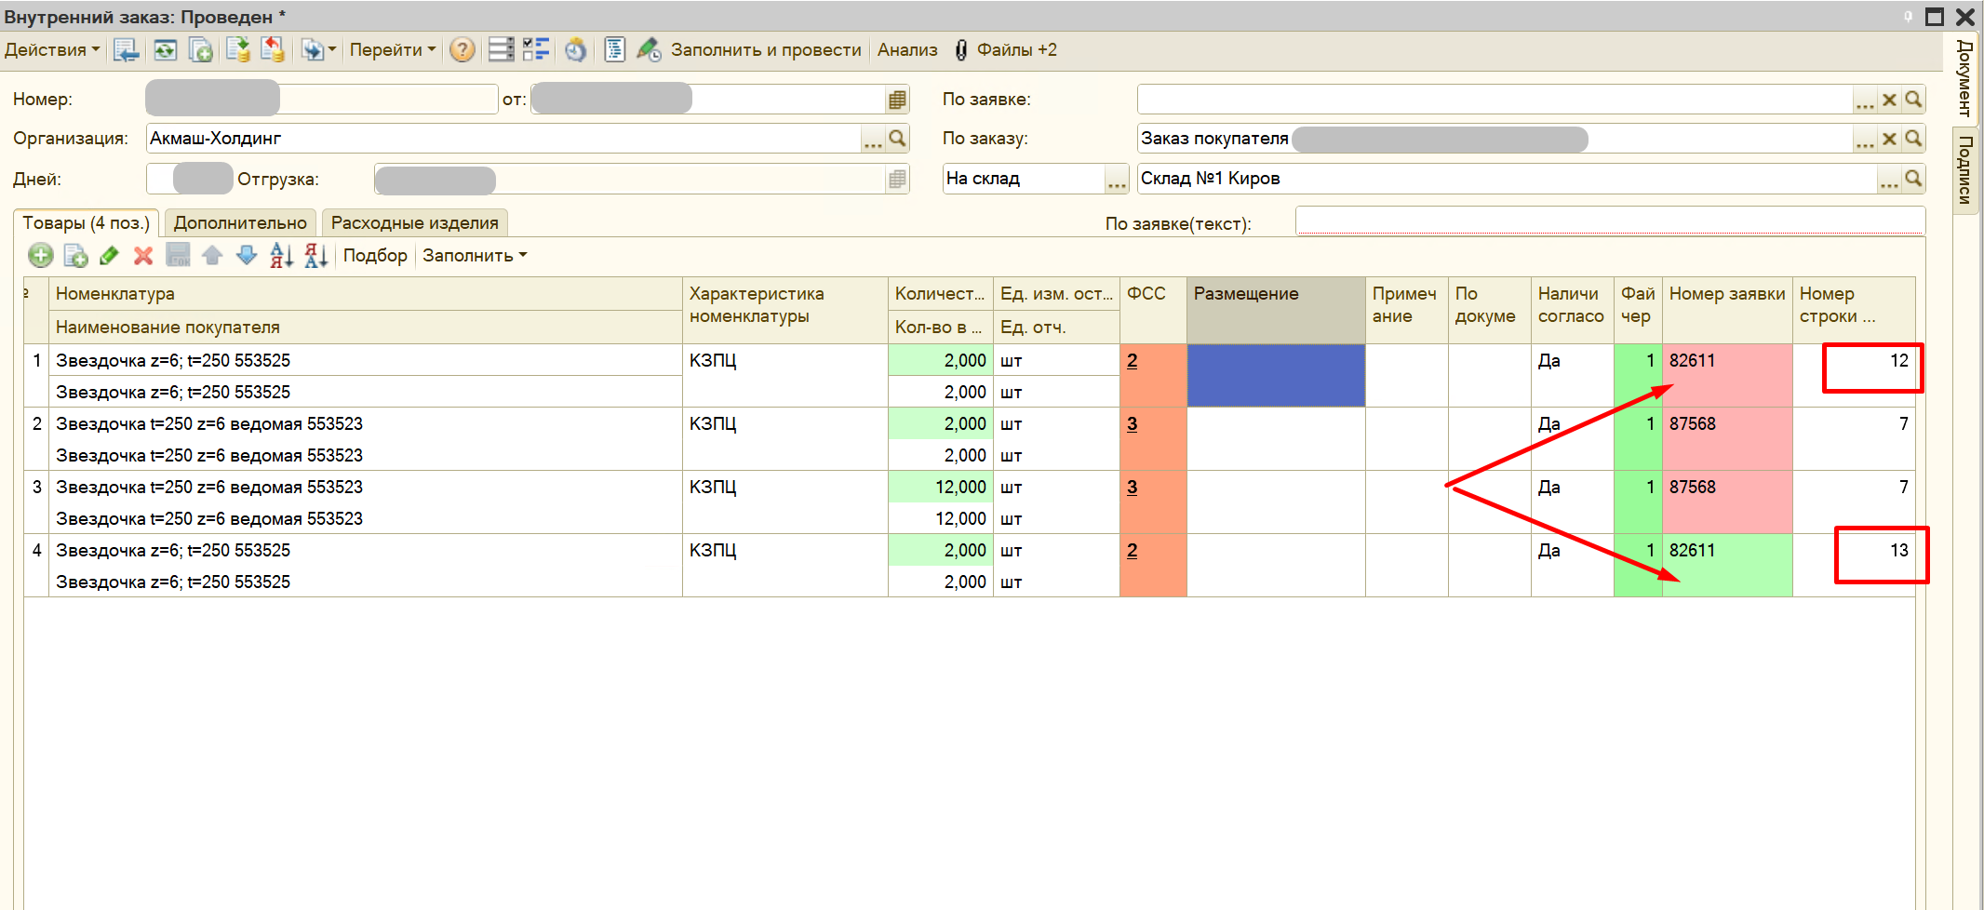The image size is (1984, 910).
Task: Open По заказу selection ellipsis button
Action: click(1865, 139)
